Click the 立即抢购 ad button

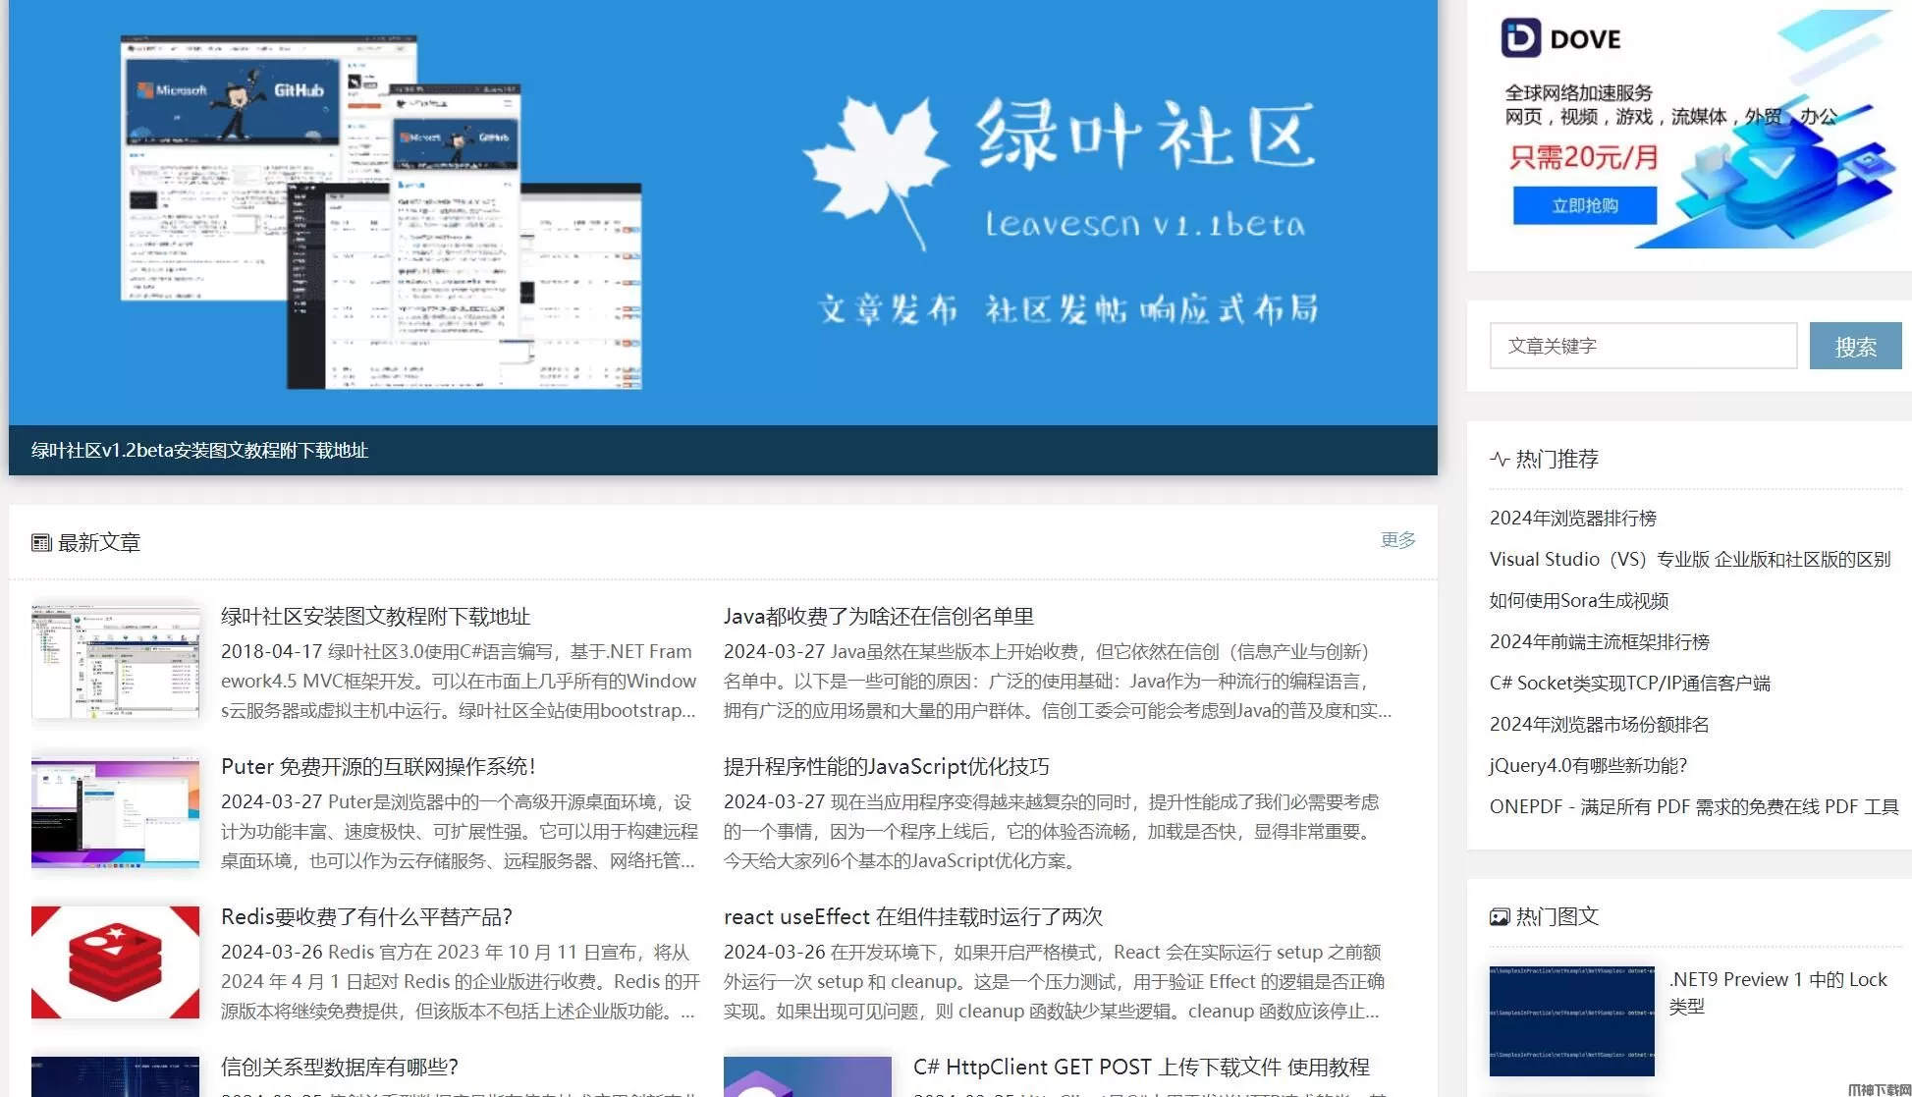click(1584, 205)
